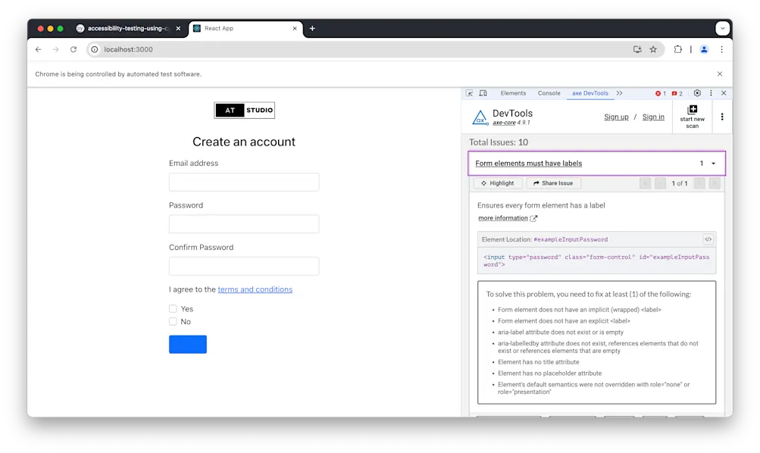Focus the Confirm Password input field
The width and height of the screenshot is (760, 453).
[x=244, y=266]
